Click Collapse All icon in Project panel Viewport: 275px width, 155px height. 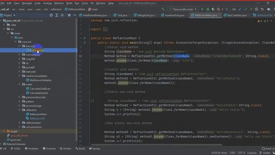coord(62,15)
